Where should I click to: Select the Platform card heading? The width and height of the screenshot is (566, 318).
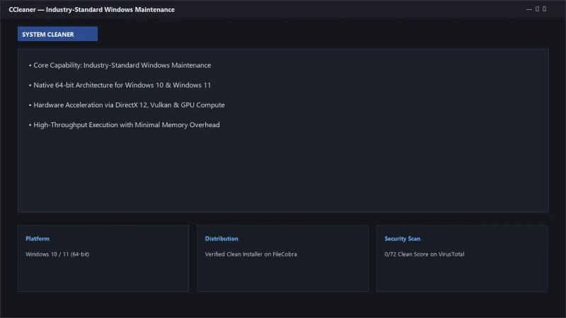[x=37, y=239]
